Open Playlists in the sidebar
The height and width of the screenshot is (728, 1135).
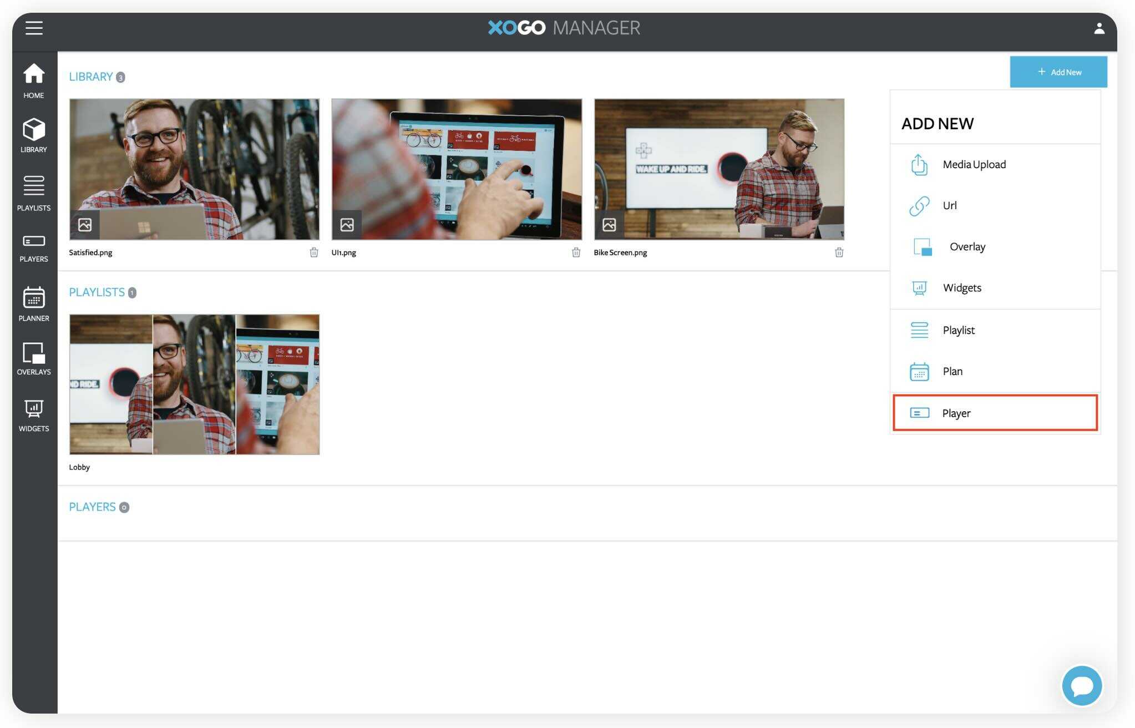[x=34, y=193]
